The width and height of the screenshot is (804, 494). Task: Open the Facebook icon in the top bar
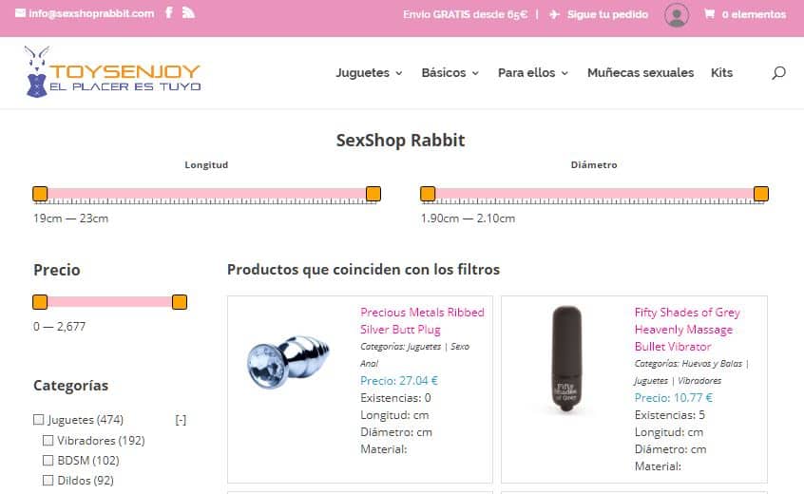(169, 12)
